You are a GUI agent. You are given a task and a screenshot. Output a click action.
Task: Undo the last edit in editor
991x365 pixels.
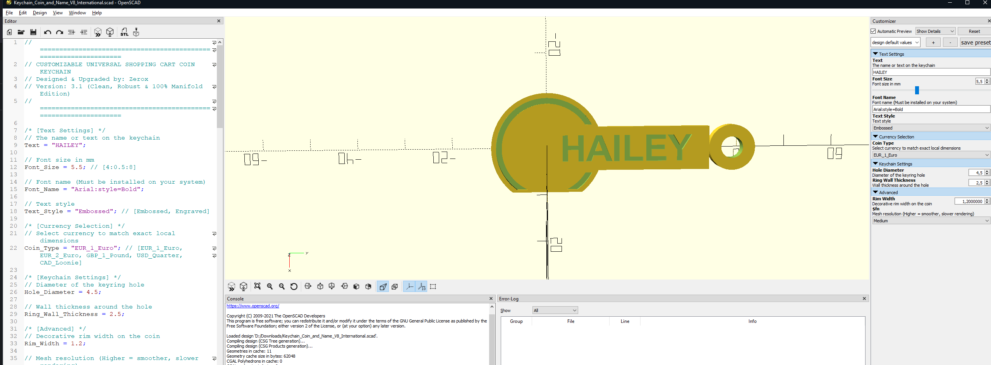coord(48,32)
